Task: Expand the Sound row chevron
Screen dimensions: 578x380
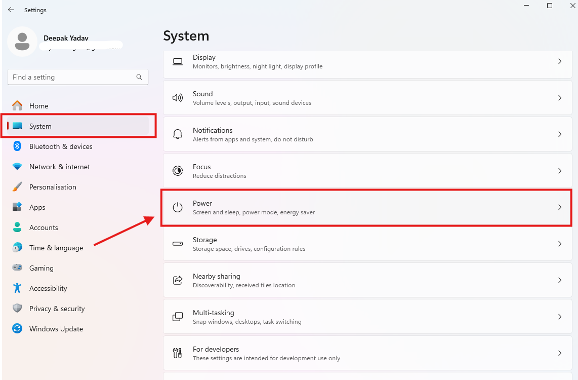Action: coord(560,98)
